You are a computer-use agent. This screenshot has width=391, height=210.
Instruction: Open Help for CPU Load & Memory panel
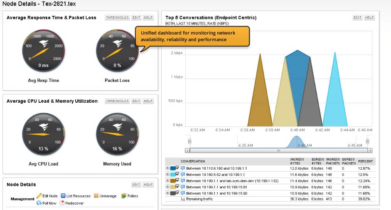[x=148, y=101]
